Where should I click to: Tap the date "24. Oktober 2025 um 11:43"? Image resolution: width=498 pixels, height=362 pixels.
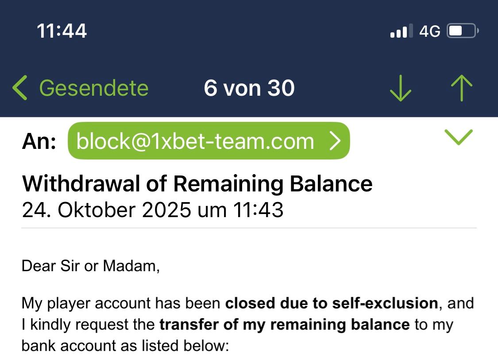[152, 209]
